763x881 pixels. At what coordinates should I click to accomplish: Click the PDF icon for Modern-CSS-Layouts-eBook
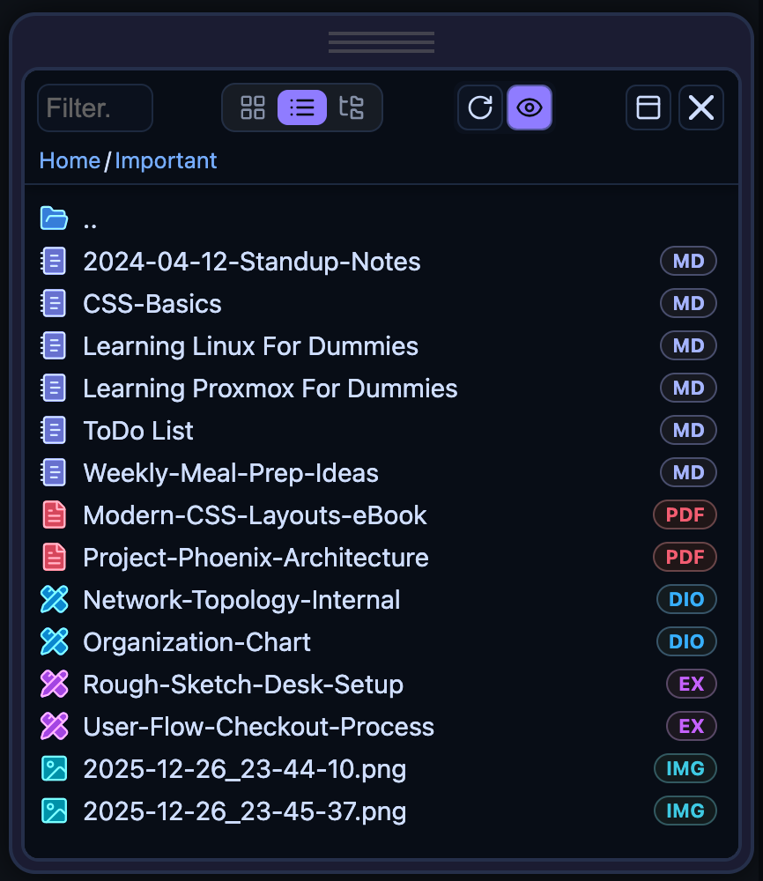54,515
